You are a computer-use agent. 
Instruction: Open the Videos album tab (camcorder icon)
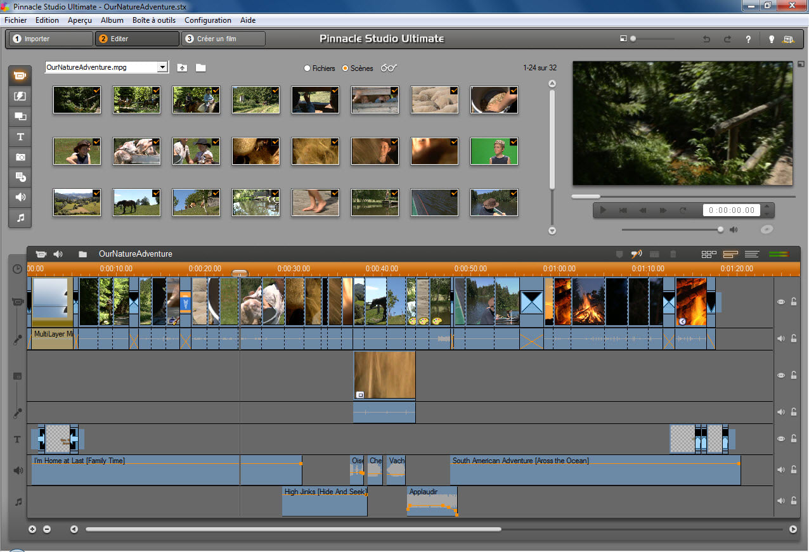(20, 75)
